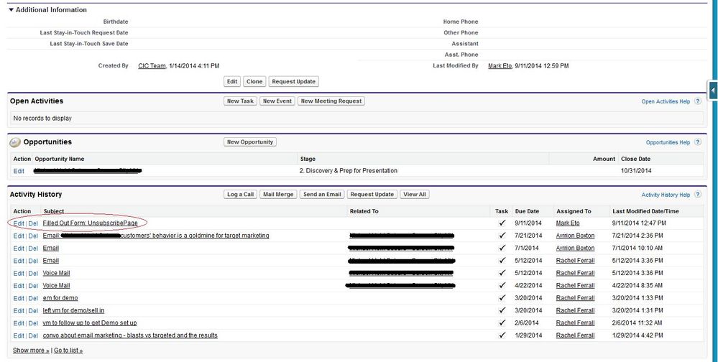Click View All in Activity History
The width and height of the screenshot is (718, 362).
(415, 195)
